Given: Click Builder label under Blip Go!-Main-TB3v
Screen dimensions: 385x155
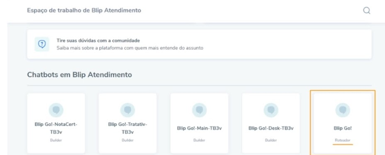Looking at the screenshot, I should click(200, 140).
